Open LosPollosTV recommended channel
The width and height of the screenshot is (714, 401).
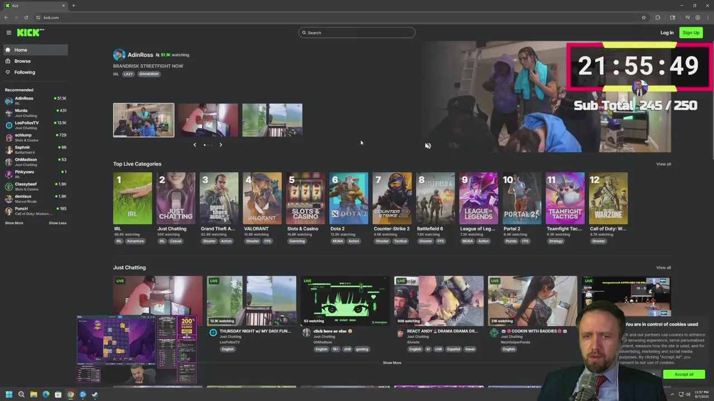pos(35,125)
